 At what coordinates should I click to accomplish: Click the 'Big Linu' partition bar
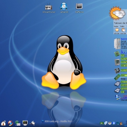pos(124,82)
